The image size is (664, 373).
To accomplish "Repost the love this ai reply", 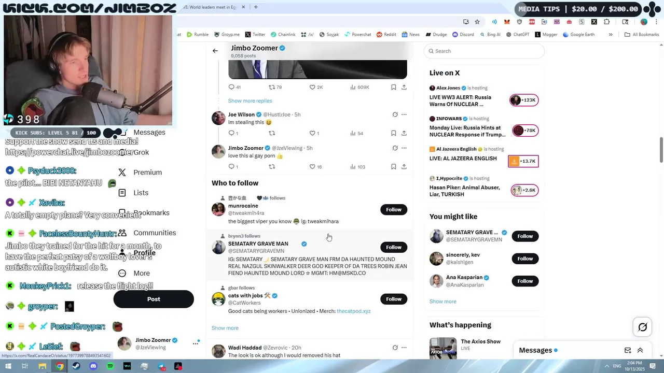I will click(x=272, y=167).
